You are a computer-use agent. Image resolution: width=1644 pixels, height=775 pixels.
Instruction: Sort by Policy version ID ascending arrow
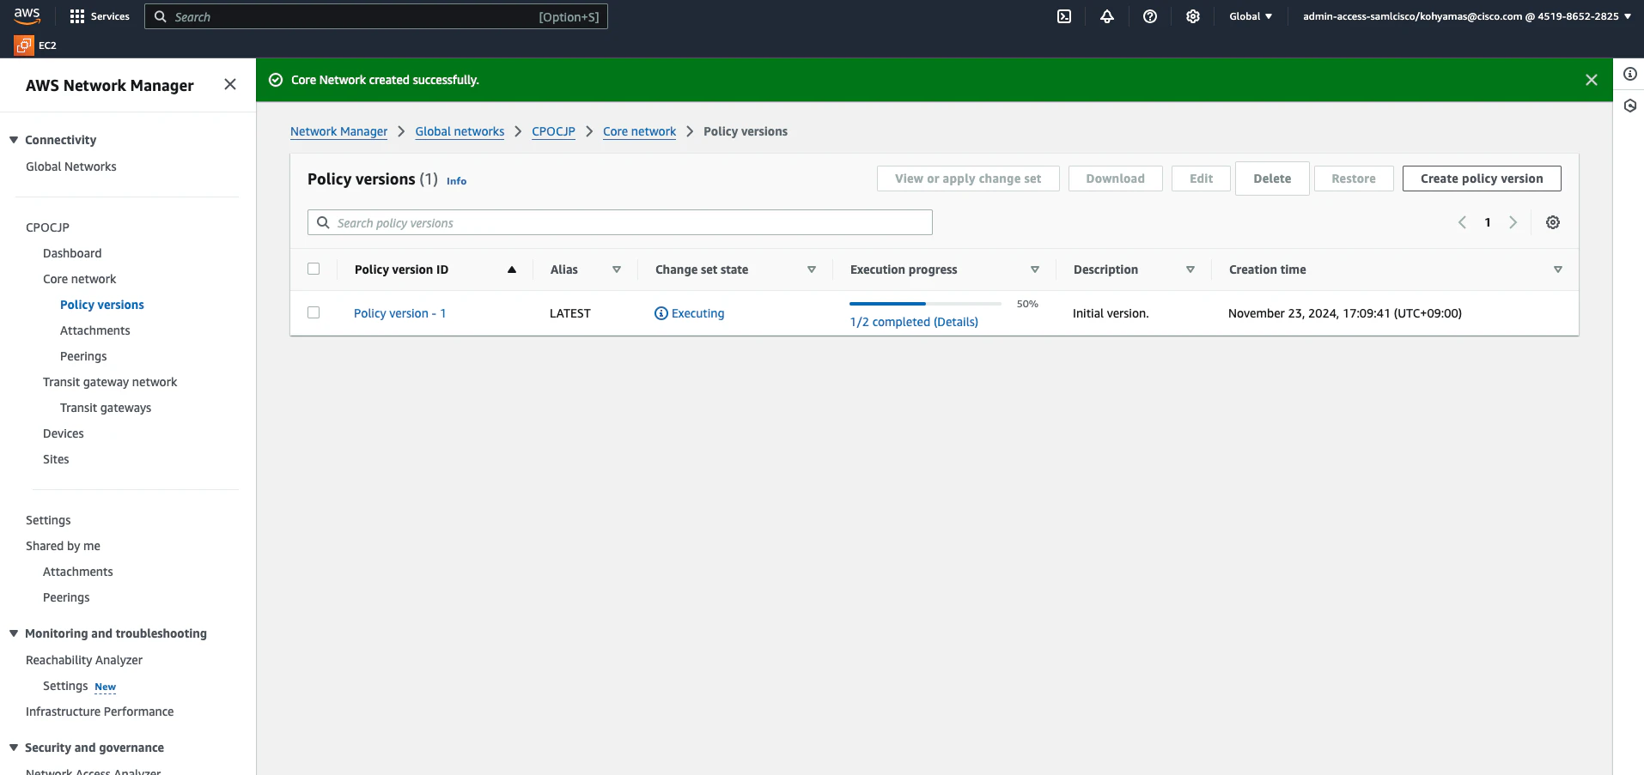(512, 269)
